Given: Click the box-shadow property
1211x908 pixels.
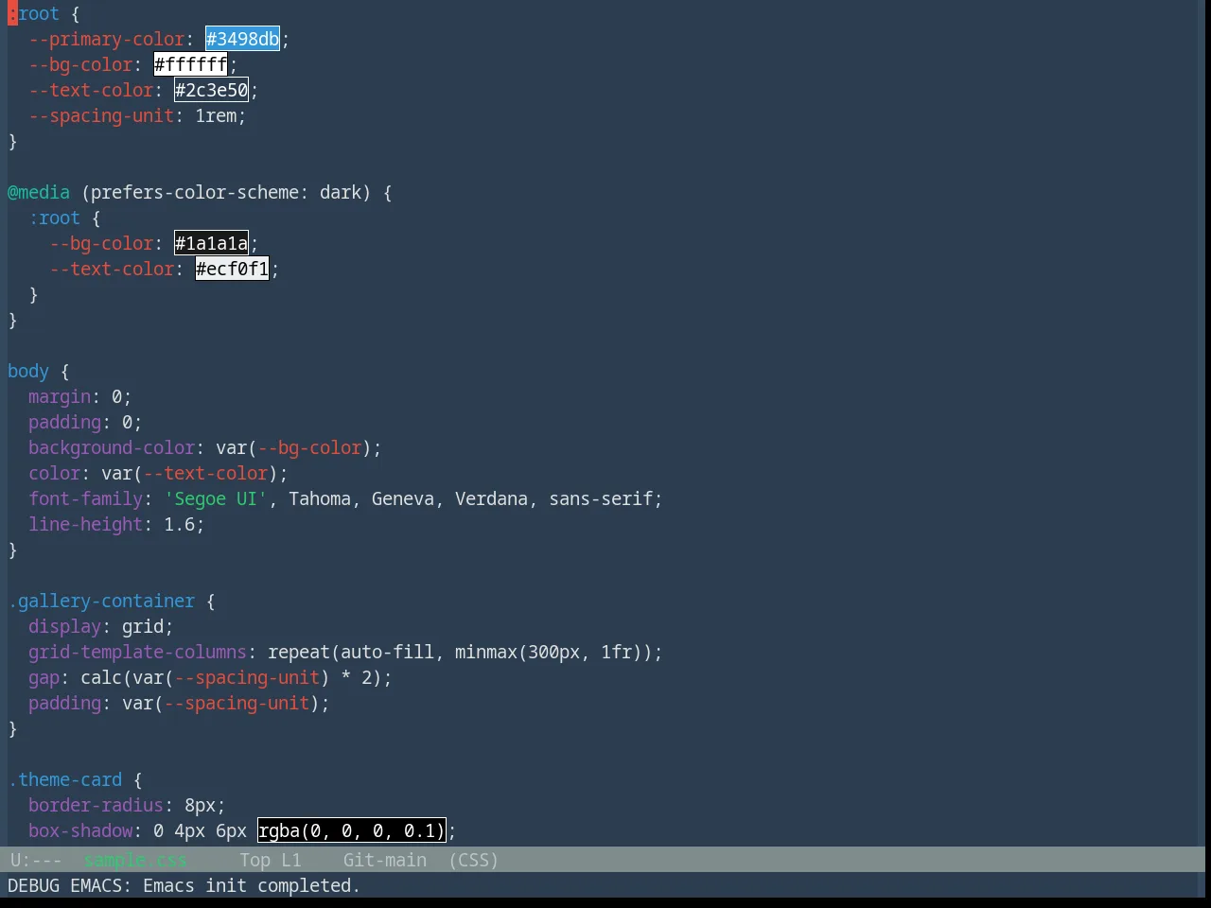Looking at the screenshot, I should [x=80, y=830].
